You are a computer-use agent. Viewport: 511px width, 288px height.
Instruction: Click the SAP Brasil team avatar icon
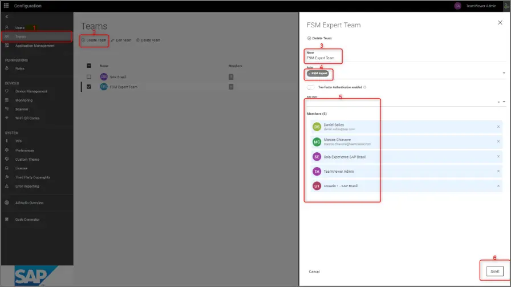pyautogui.click(x=104, y=77)
